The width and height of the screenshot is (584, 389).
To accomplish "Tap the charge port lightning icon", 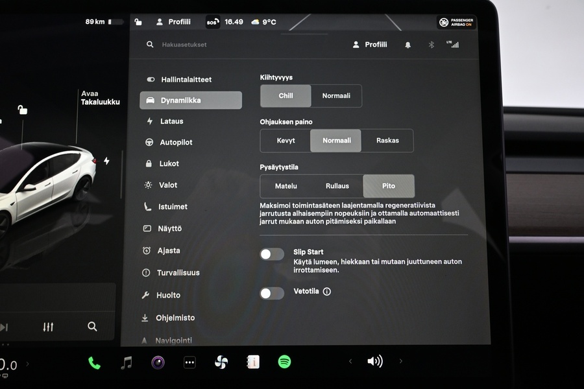I will (107, 160).
